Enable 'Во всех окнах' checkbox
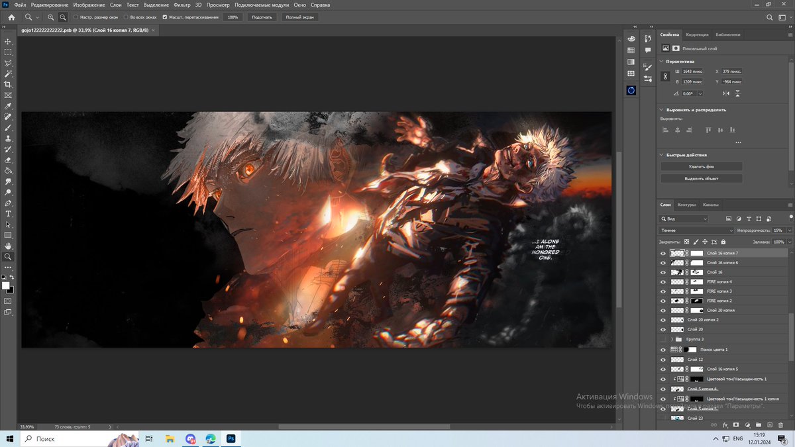This screenshot has width=795, height=447. [126, 17]
